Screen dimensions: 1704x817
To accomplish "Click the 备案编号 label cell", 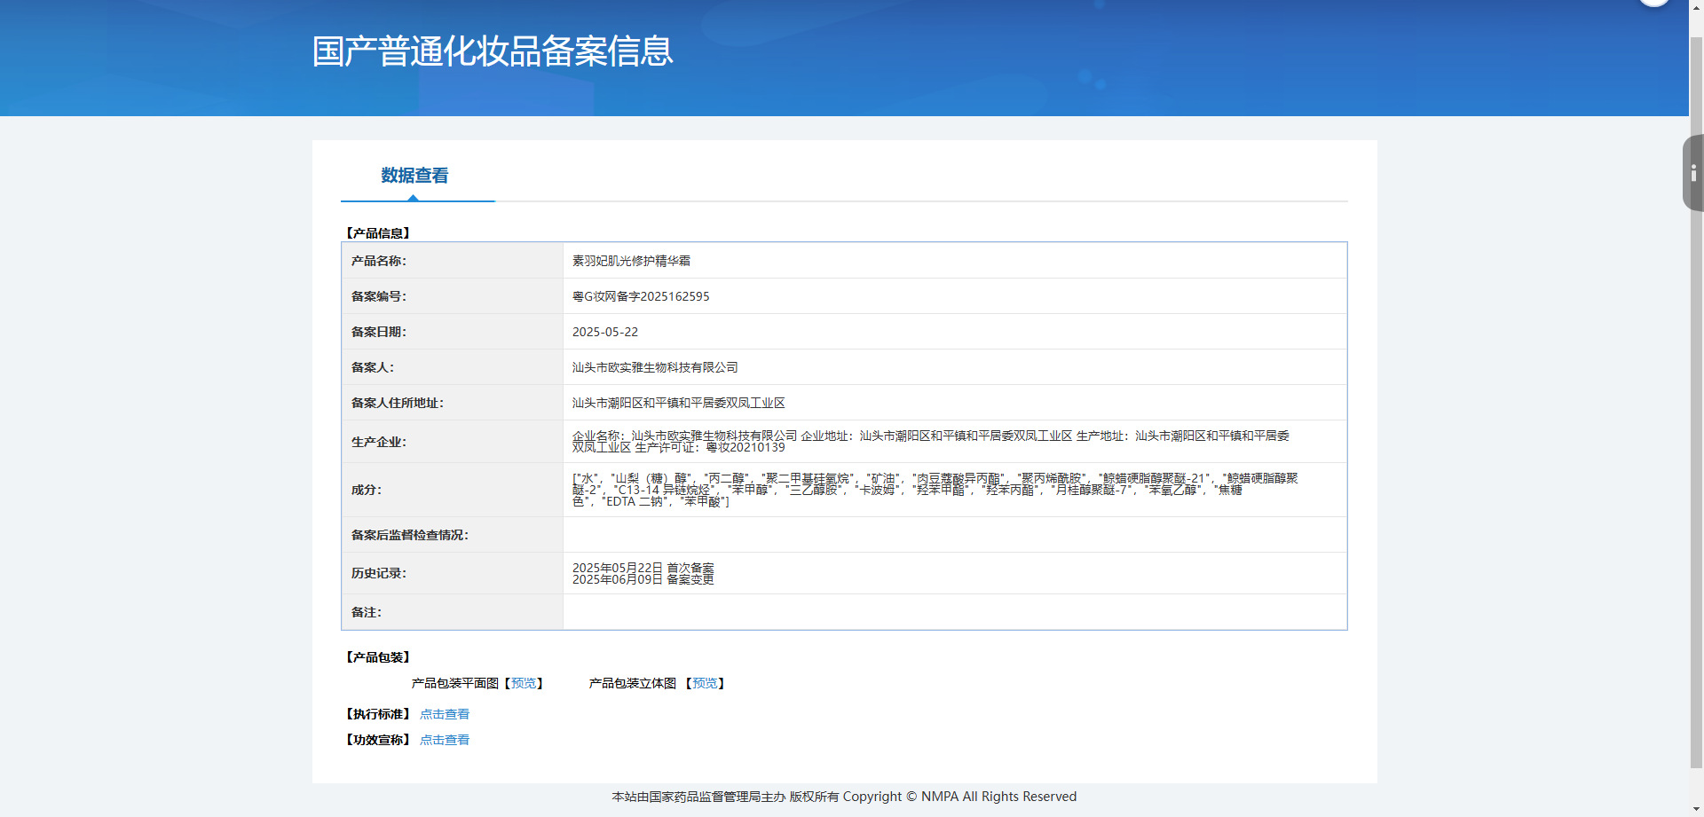I will pos(453,296).
